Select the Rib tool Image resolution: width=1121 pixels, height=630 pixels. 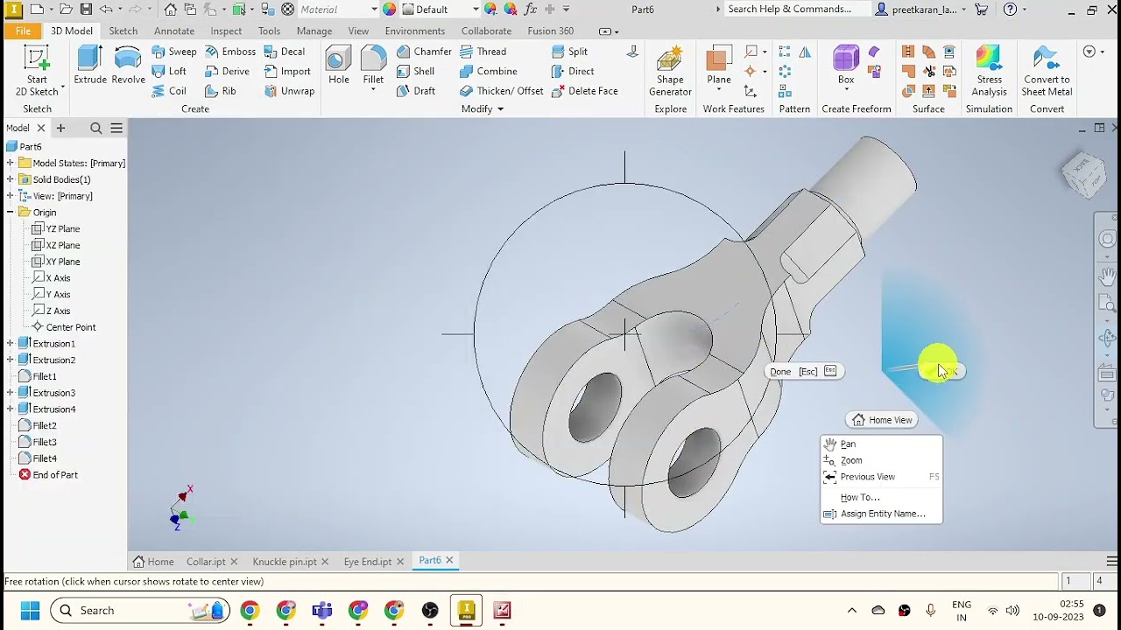tap(221, 91)
